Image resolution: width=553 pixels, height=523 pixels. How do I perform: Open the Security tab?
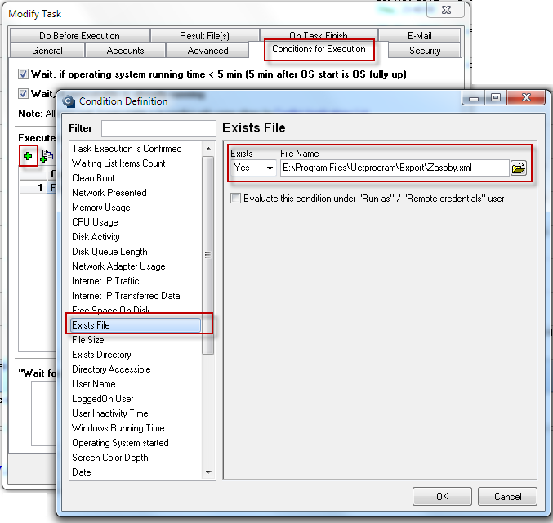coord(425,51)
